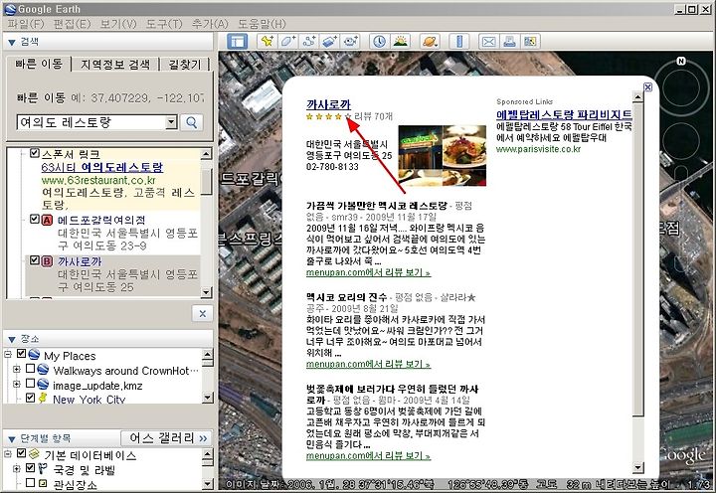Print the current view icon
Image resolution: width=716 pixels, height=493 pixels.
point(509,42)
